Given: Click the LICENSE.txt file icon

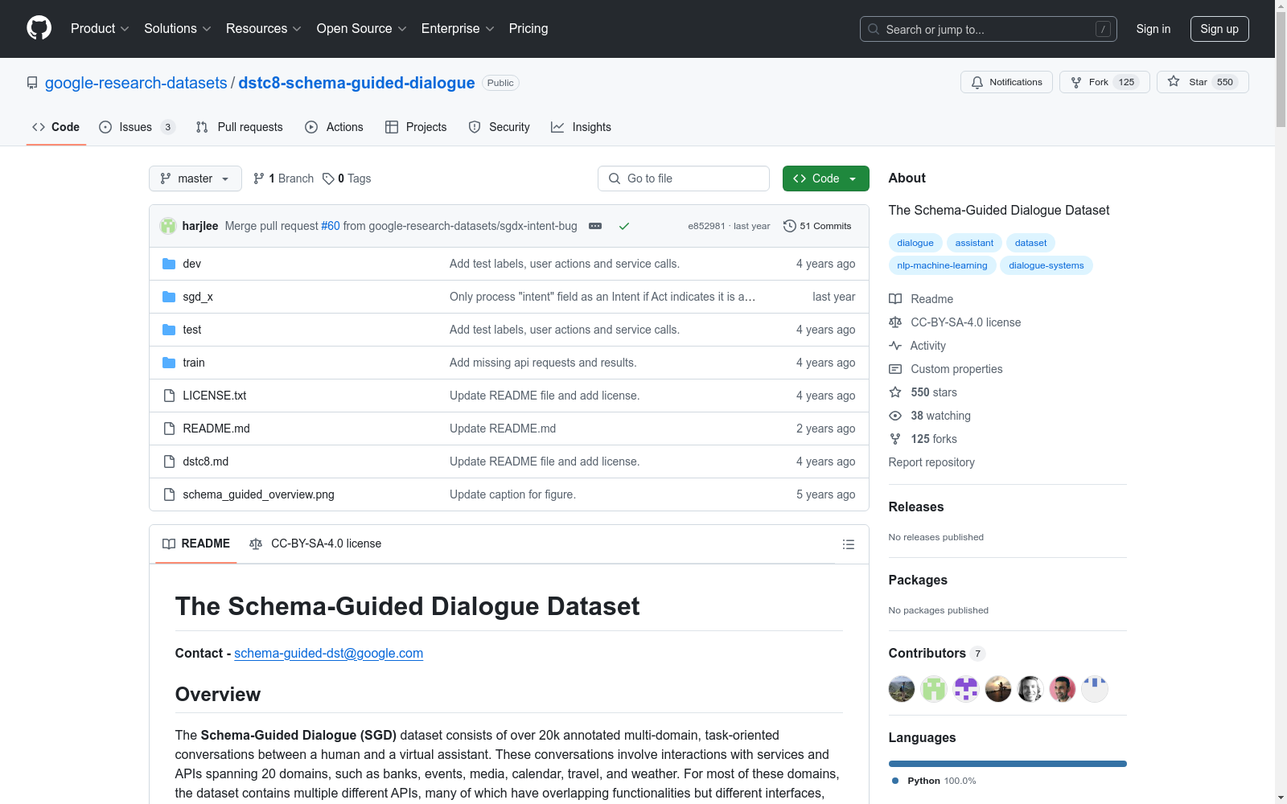Looking at the screenshot, I should tap(169, 396).
